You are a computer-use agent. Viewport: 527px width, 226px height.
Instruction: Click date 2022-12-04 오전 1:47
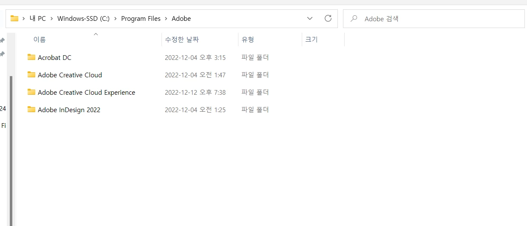(195, 75)
